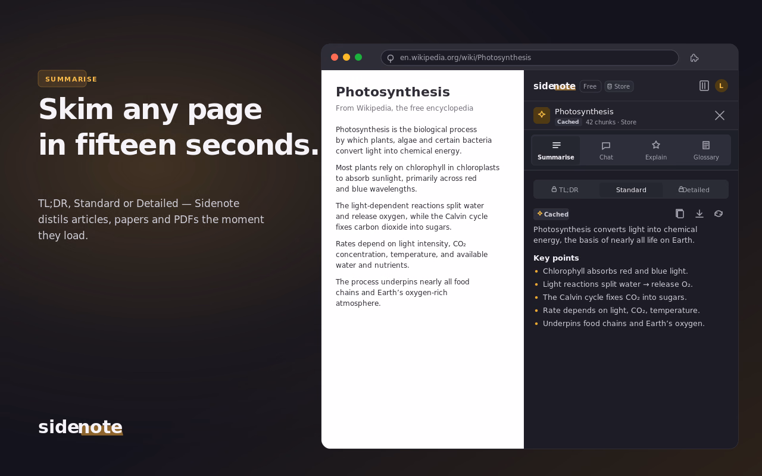
Task: Click the Cached tag under Photosynthesis title
Action: click(x=568, y=122)
